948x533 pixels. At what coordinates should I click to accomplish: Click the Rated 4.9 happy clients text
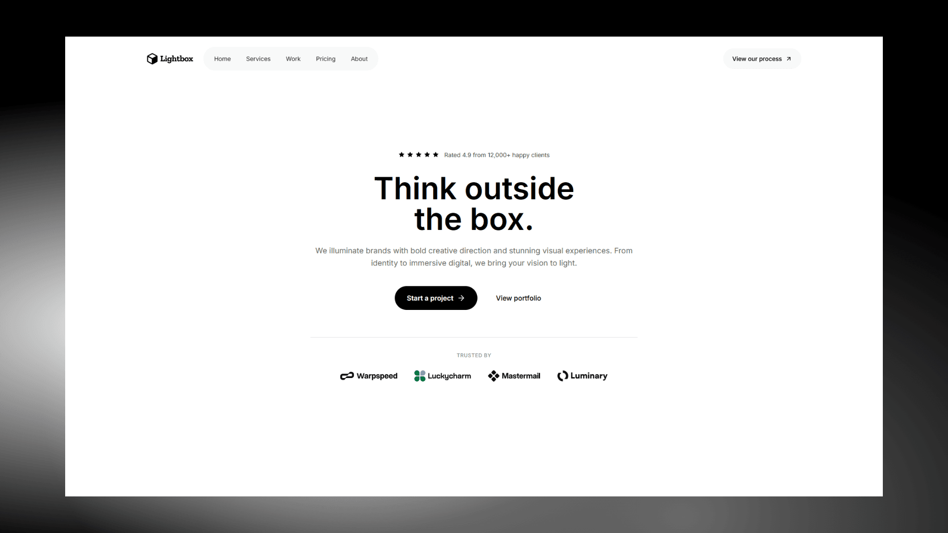point(496,155)
